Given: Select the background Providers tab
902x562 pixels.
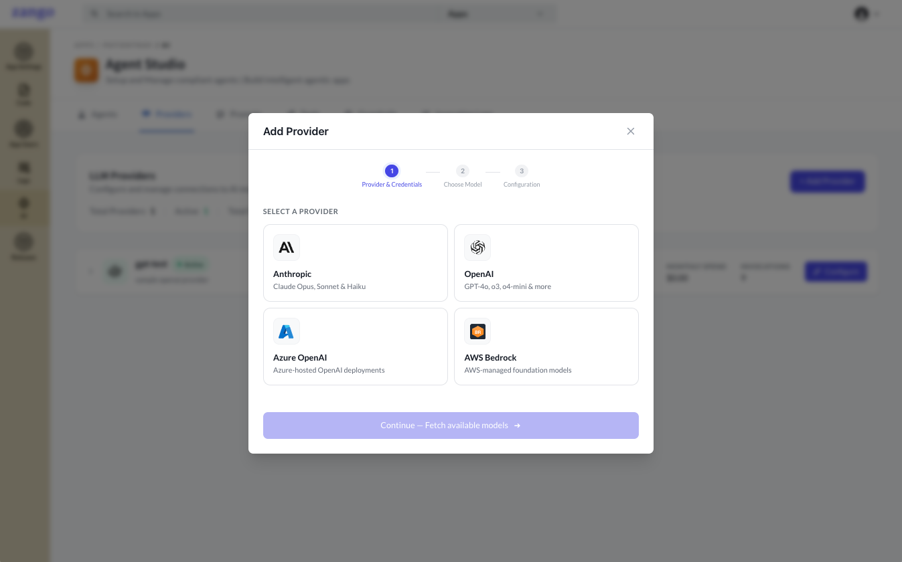Looking at the screenshot, I should (167, 114).
